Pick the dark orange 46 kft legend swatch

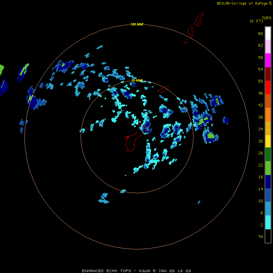coord(268,101)
